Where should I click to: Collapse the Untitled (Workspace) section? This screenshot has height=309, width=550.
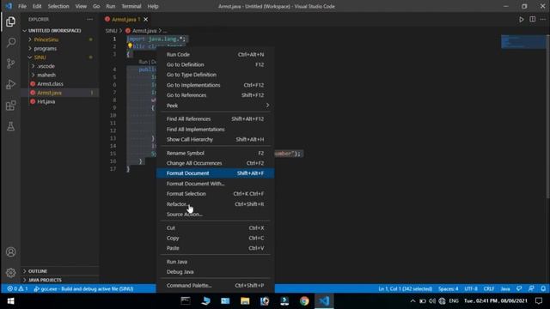tap(25, 31)
